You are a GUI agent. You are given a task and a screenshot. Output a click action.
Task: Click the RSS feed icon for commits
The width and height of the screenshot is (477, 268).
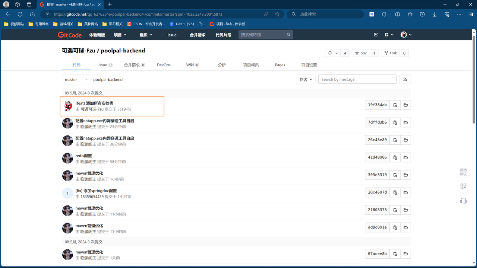pyautogui.click(x=405, y=79)
